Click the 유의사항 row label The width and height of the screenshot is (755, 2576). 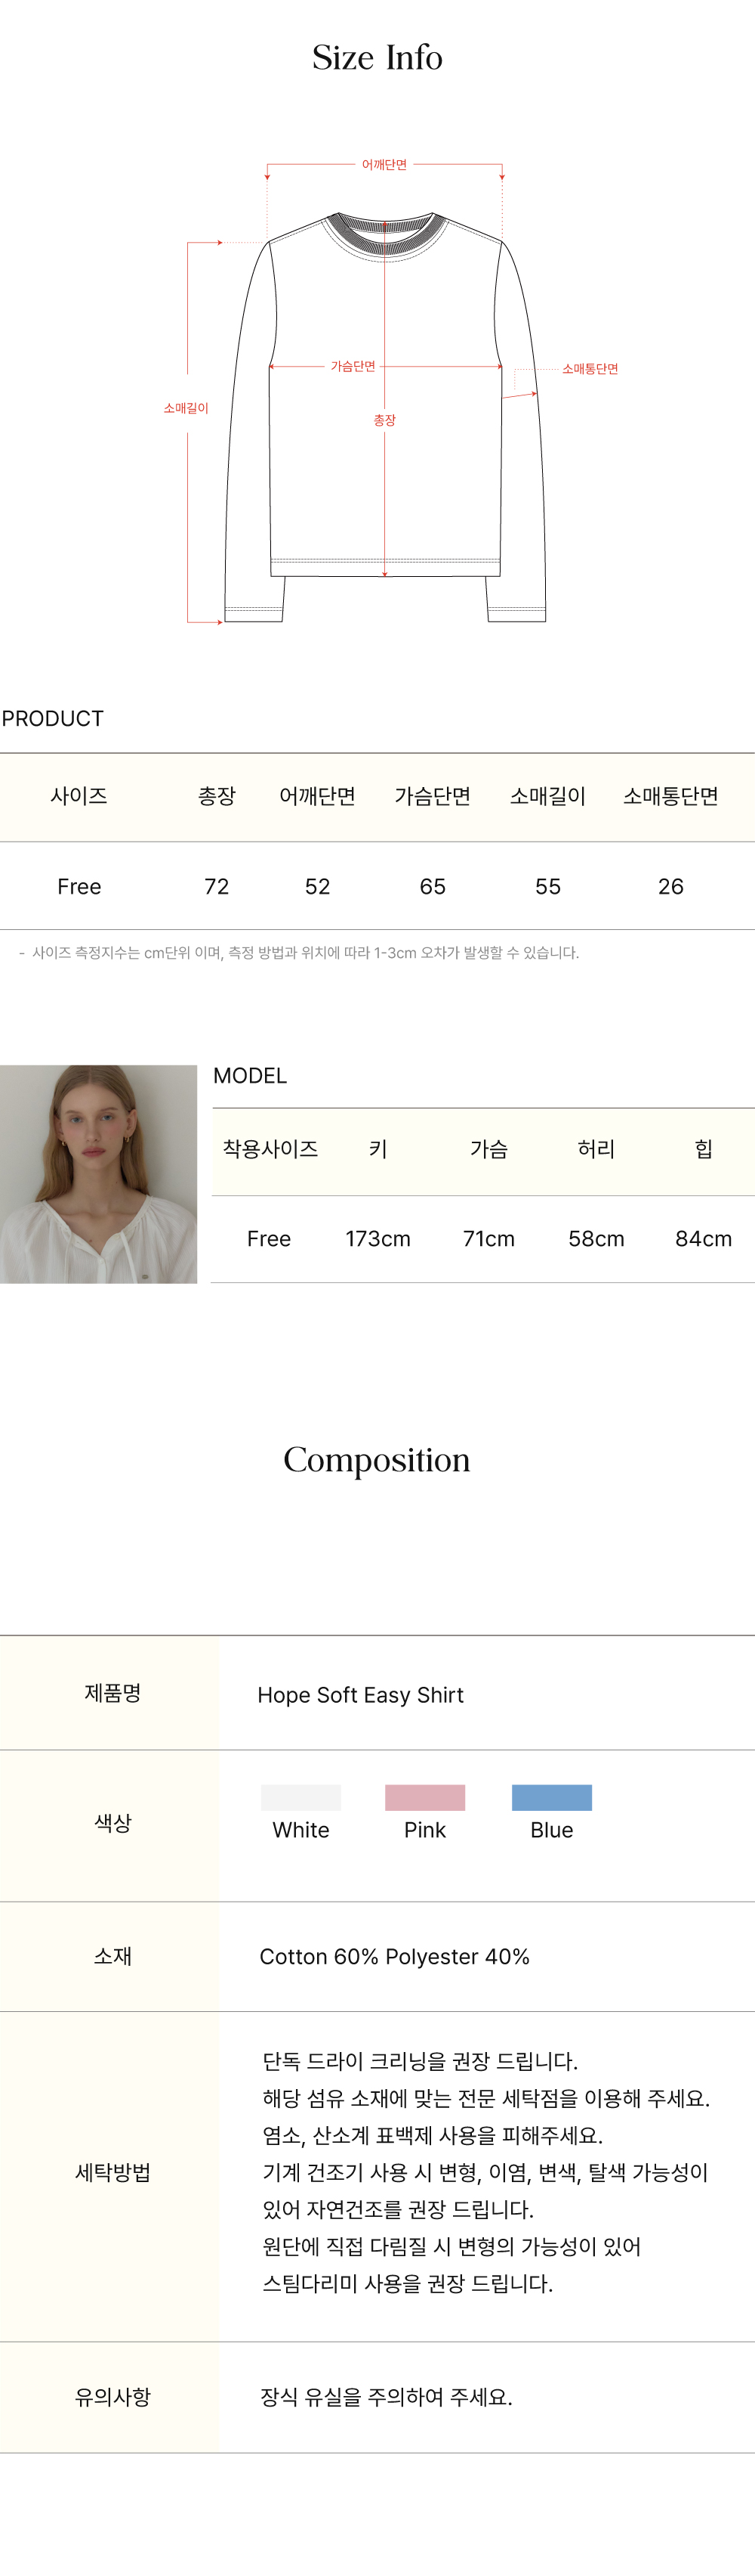(x=112, y=2396)
